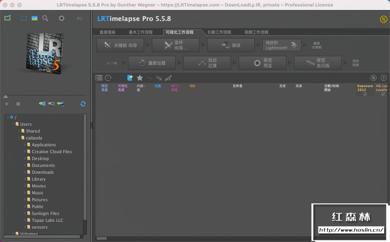Click the blue refresh icon above folder tree

click(83, 104)
